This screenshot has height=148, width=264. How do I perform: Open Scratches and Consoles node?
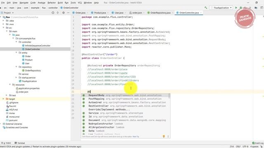tap(16, 127)
